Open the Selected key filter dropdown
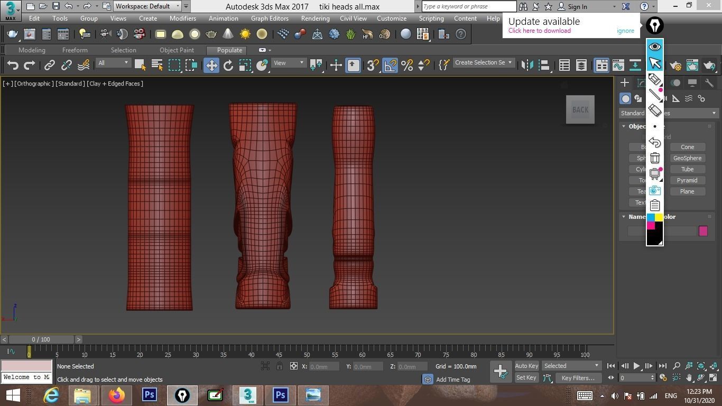The image size is (722, 406). coord(571,366)
